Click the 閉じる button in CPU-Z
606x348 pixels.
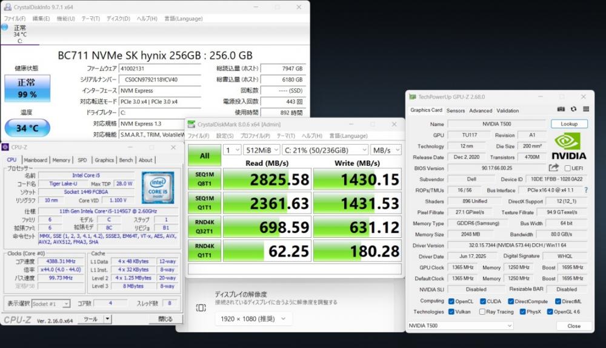(x=165, y=319)
